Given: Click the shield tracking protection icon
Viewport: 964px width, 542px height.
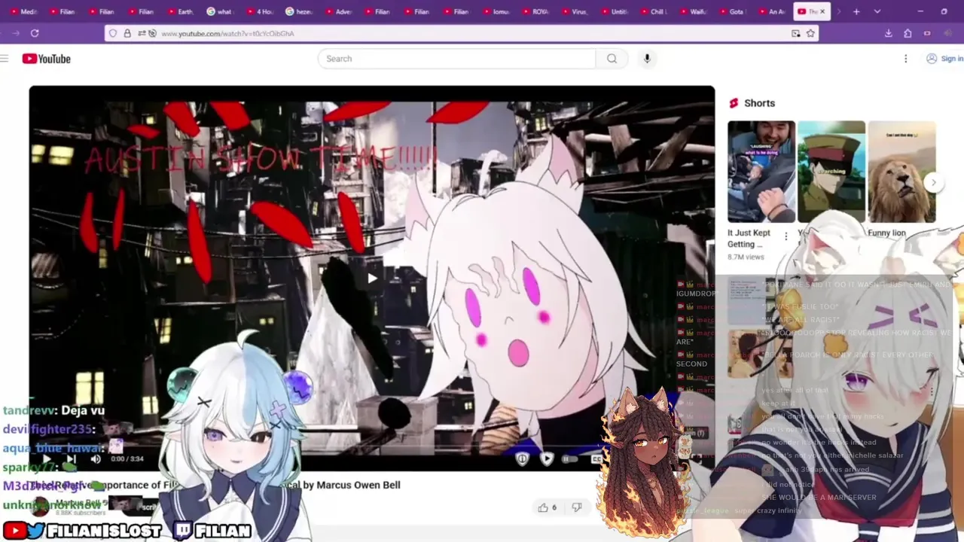Looking at the screenshot, I should (x=113, y=33).
